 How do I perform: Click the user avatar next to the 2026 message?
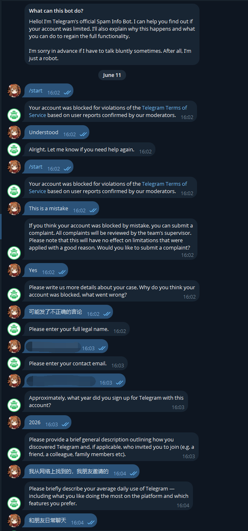click(14, 422)
